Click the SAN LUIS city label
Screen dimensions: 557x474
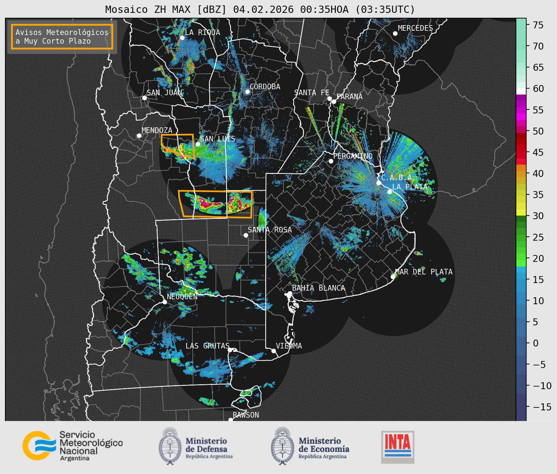coord(218,139)
